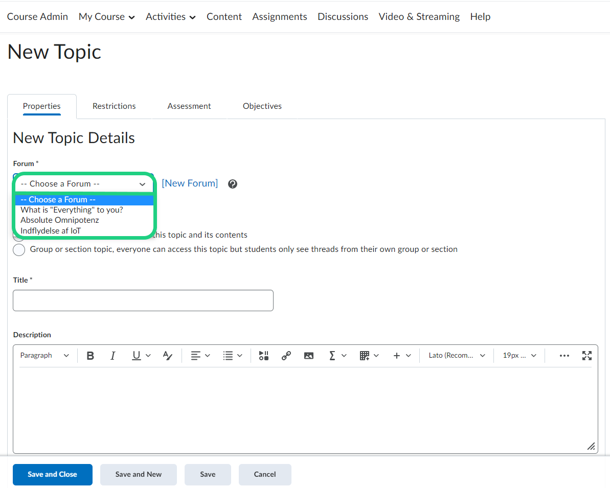Open the Paragraph format dropdown

44,356
